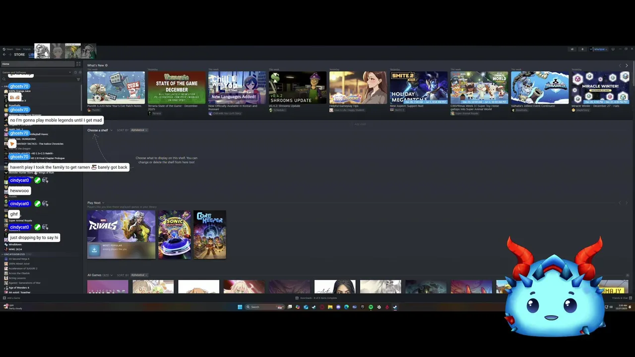Screen dimensions: 635x357
Task: Advance What's New with next arrow
Action: [x=627, y=65]
